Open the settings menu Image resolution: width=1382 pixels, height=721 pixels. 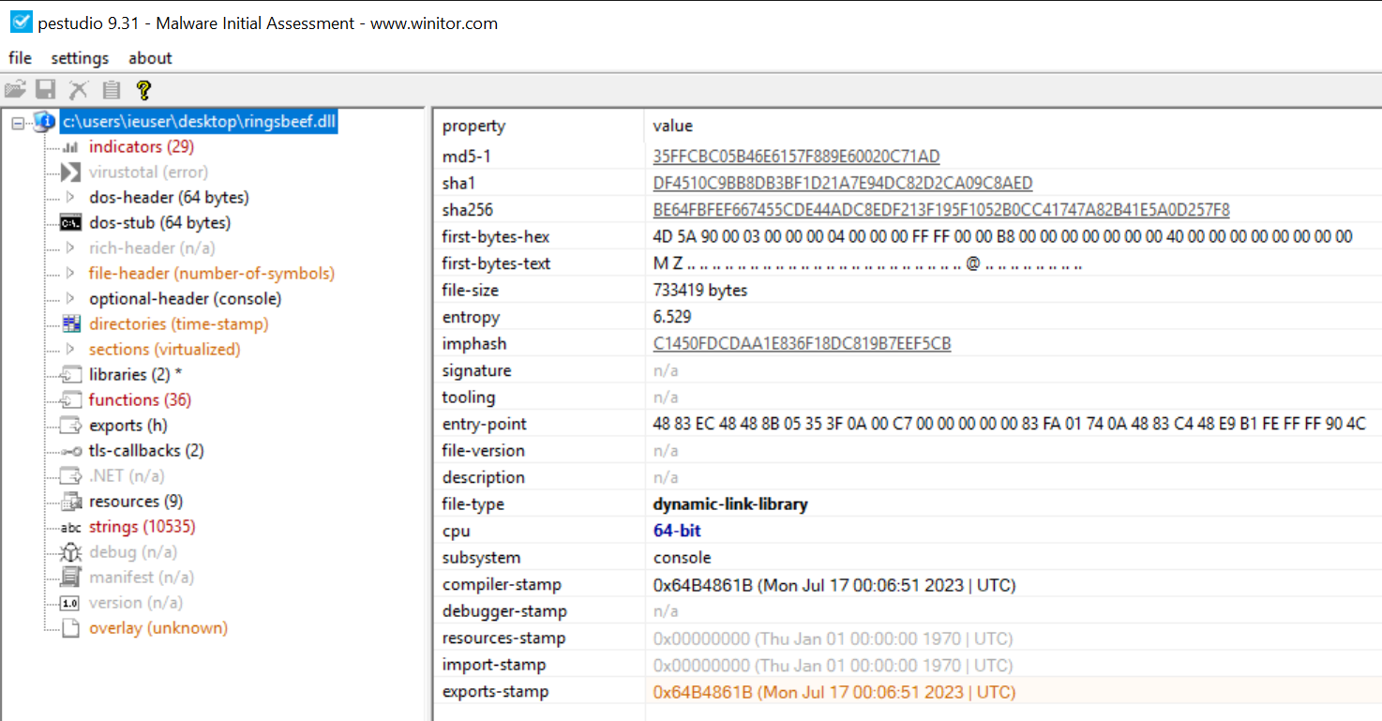[x=80, y=58]
